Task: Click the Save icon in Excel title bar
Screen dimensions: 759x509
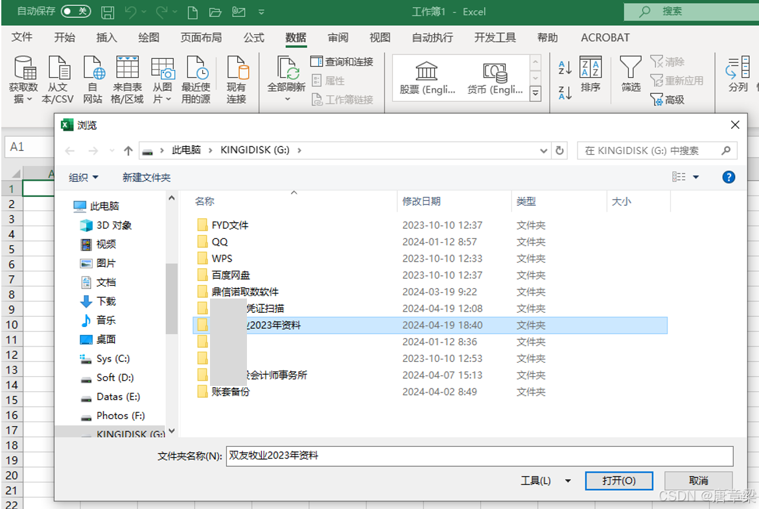Action: [108, 12]
